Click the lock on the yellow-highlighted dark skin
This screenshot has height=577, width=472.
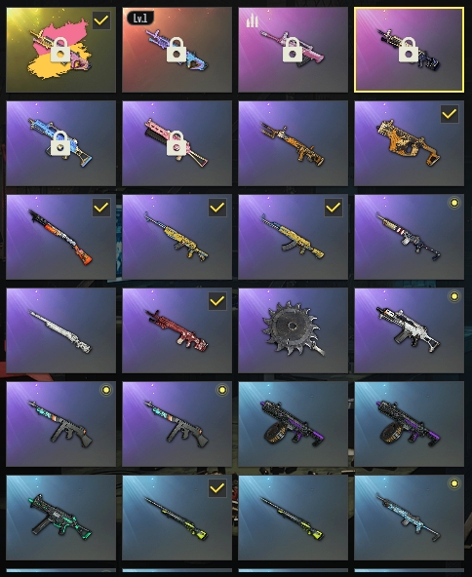[x=409, y=50]
